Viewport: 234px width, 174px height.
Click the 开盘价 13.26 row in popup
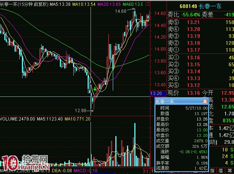182,119
